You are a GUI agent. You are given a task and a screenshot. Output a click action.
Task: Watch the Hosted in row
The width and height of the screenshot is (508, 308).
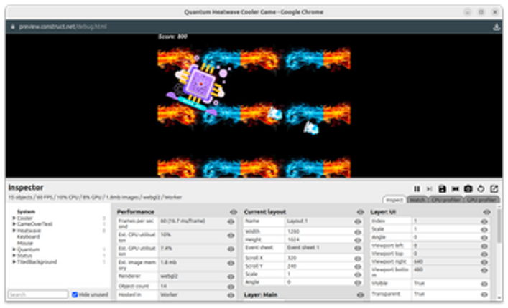pos(231,295)
